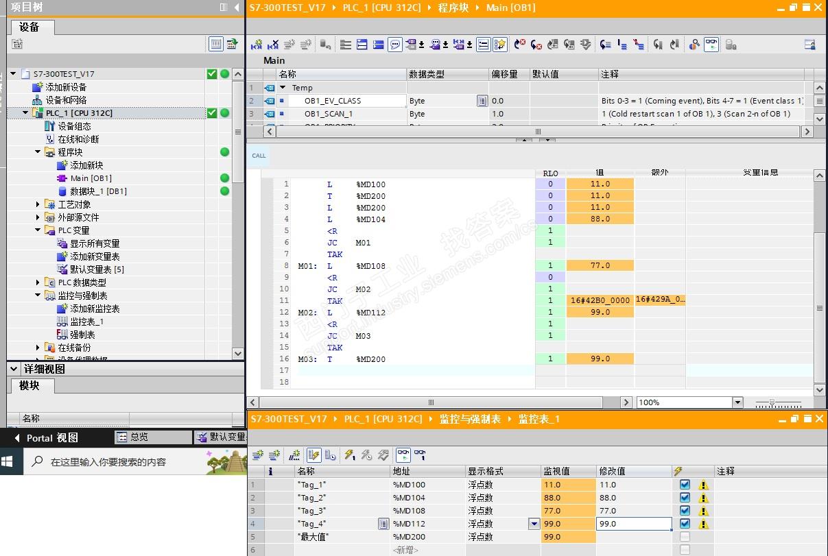Click modify all selected values once icon
The width and height of the screenshot is (828, 556).
pyautogui.click(x=350, y=455)
